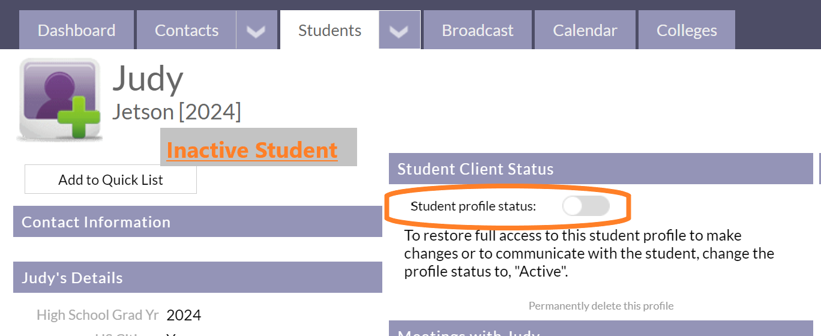Click the Jetson [2024] subtitle text
The height and width of the screenshot is (336, 821).
(x=176, y=112)
